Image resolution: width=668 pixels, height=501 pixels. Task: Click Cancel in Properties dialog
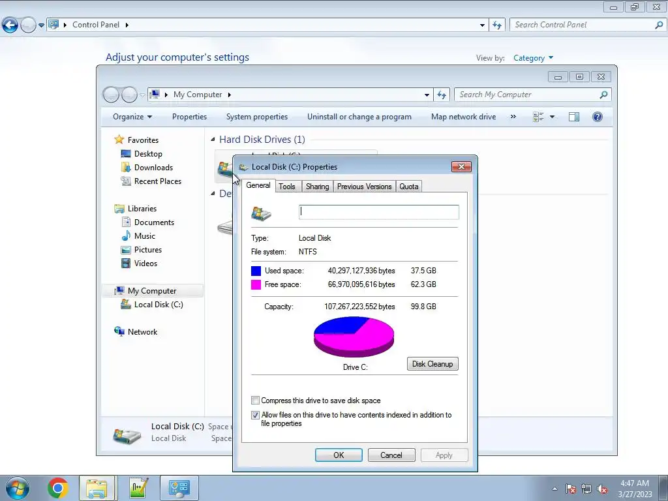pos(391,455)
